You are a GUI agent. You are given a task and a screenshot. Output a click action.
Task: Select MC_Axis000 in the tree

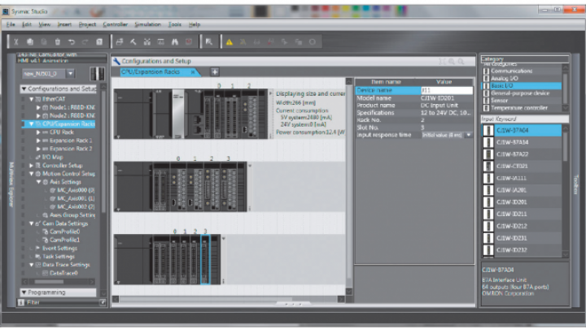76,190
